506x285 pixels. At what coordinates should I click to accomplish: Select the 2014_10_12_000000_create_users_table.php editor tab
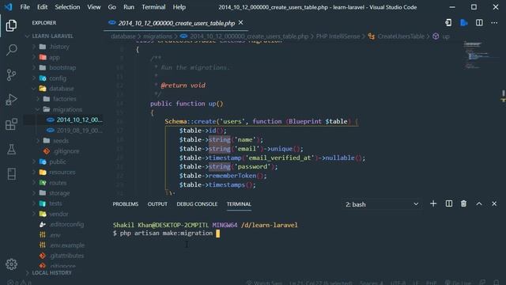coord(176,23)
